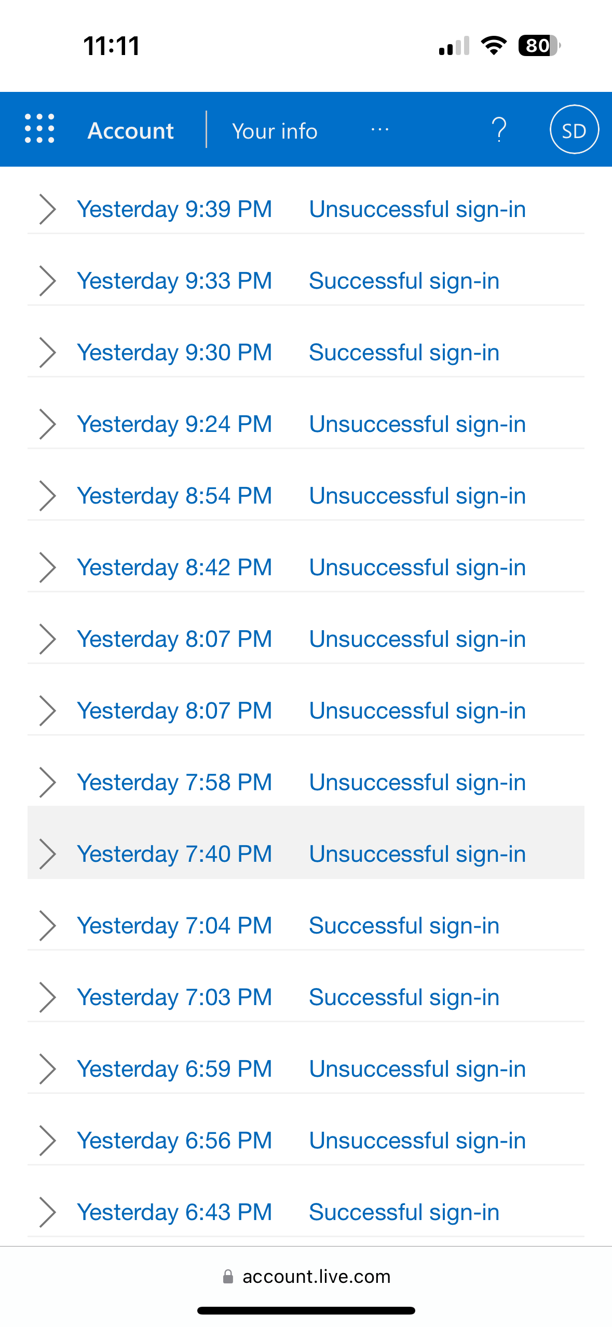The width and height of the screenshot is (612, 1327).
Task: Open the Yesterday 8:42 PM timestamp
Action: [174, 567]
